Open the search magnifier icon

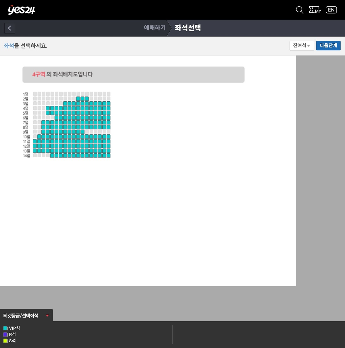pyautogui.click(x=299, y=10)
